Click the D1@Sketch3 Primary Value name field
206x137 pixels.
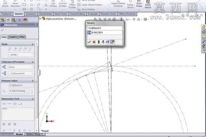click(x=21, y=85)
